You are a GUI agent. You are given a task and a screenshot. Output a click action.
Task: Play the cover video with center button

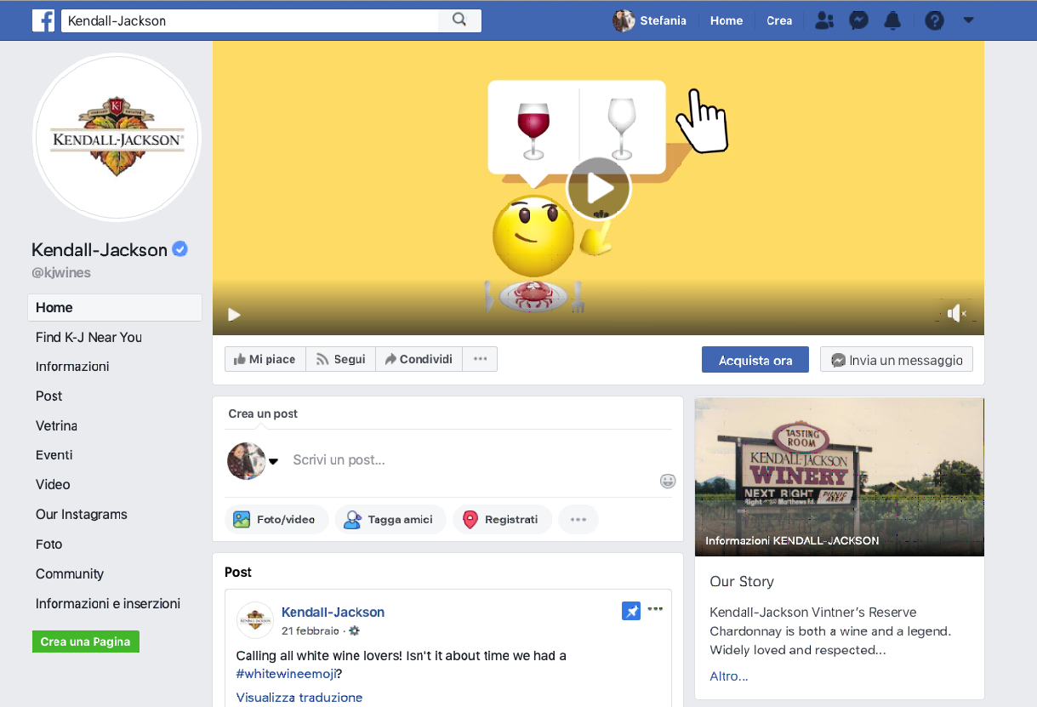(598, 188)
